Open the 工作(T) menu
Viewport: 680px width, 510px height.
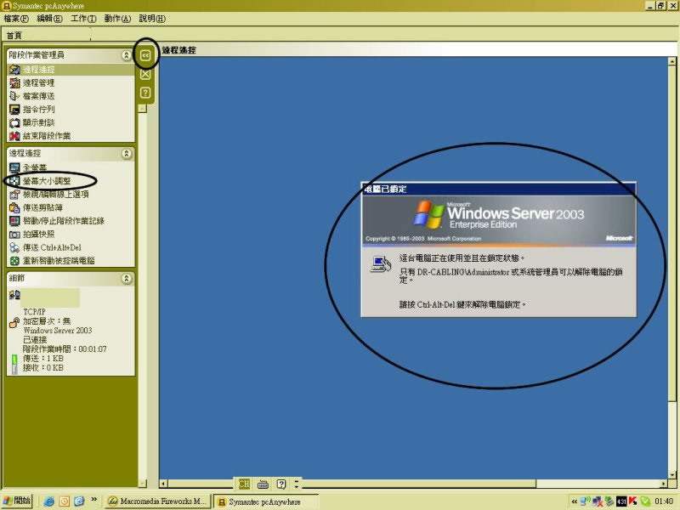pyautogui.click(x=83, y=19)
